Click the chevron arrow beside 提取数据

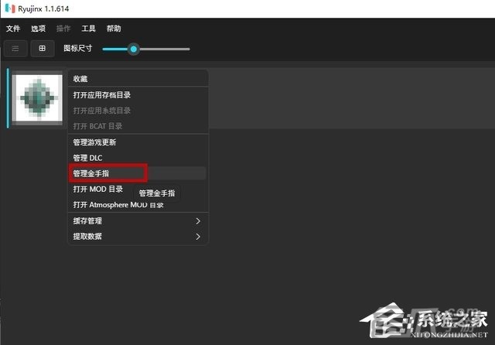click(x=198, y=236)
